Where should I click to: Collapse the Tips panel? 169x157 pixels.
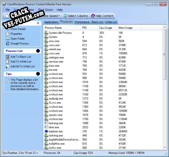point(38,74)
